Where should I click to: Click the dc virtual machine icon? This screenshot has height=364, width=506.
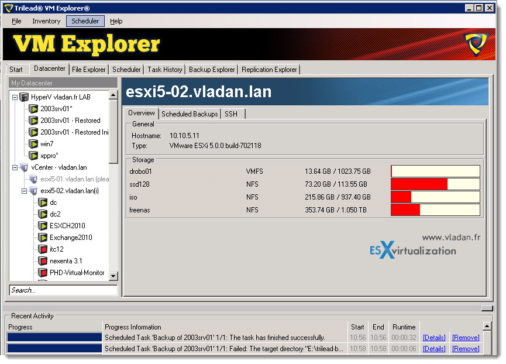(x=43, y=202)
